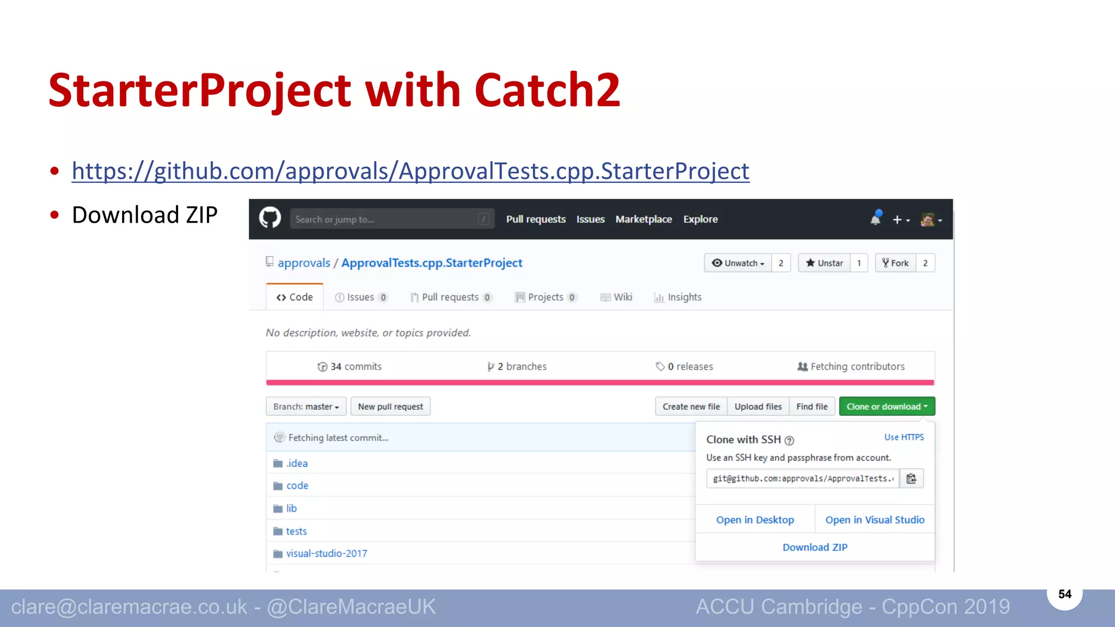Click the pink language bar

[x=600, y=383]
